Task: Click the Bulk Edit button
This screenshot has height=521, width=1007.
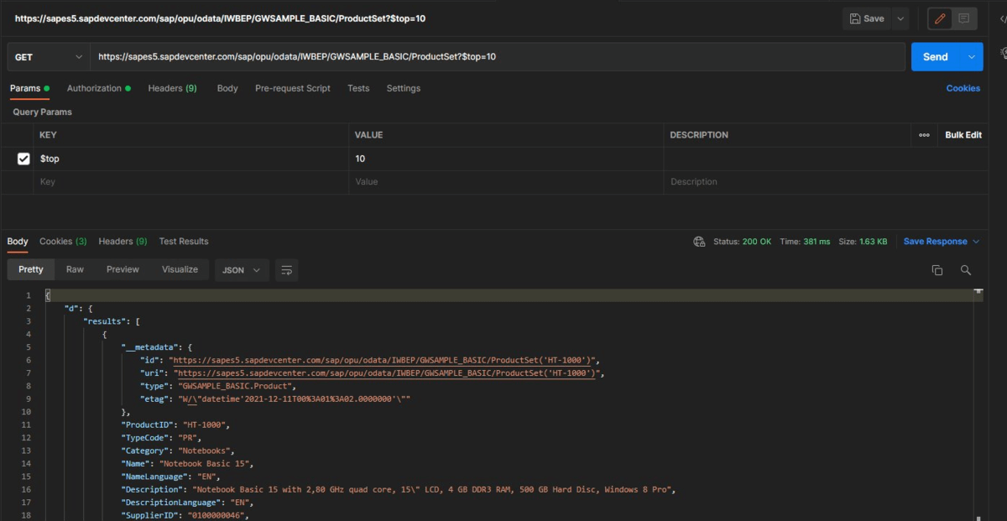Action: point(963,135)
